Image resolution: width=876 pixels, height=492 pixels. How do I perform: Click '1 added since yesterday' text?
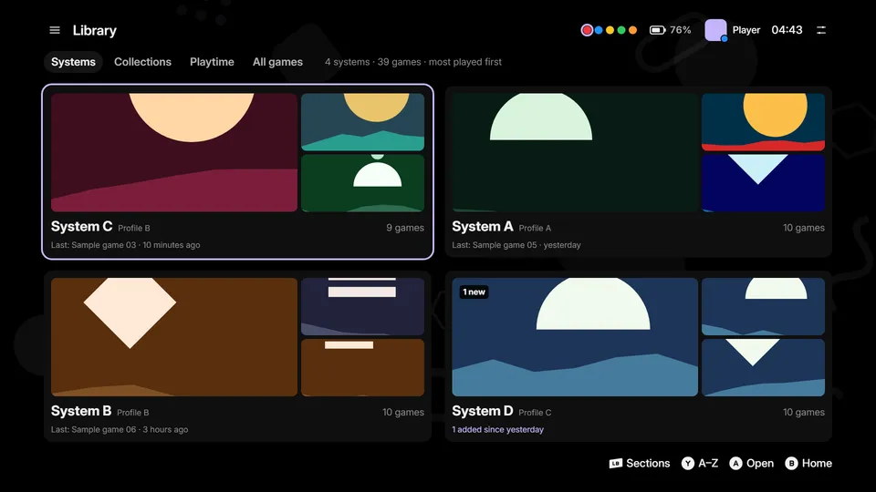coord(498,429)
